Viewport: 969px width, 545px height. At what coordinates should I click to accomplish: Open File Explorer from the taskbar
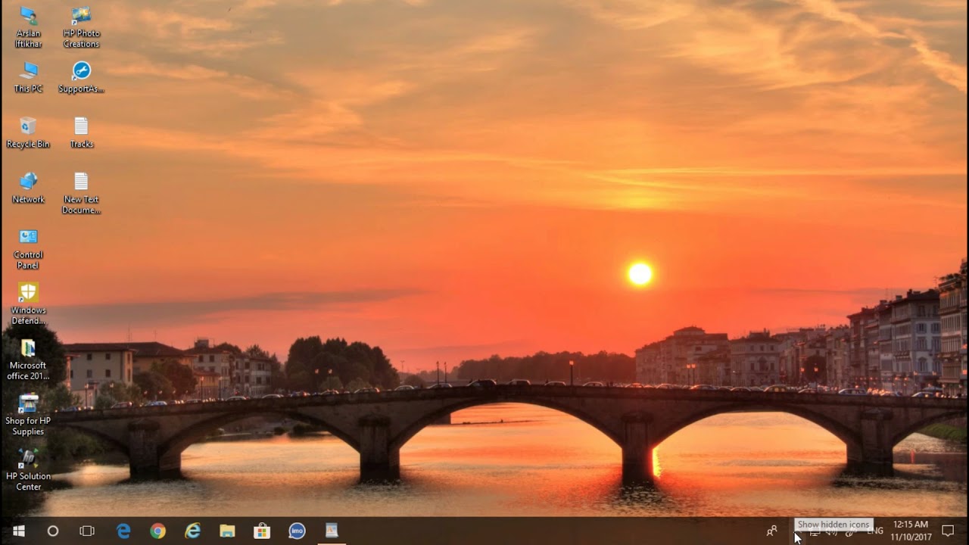[227, 531]
